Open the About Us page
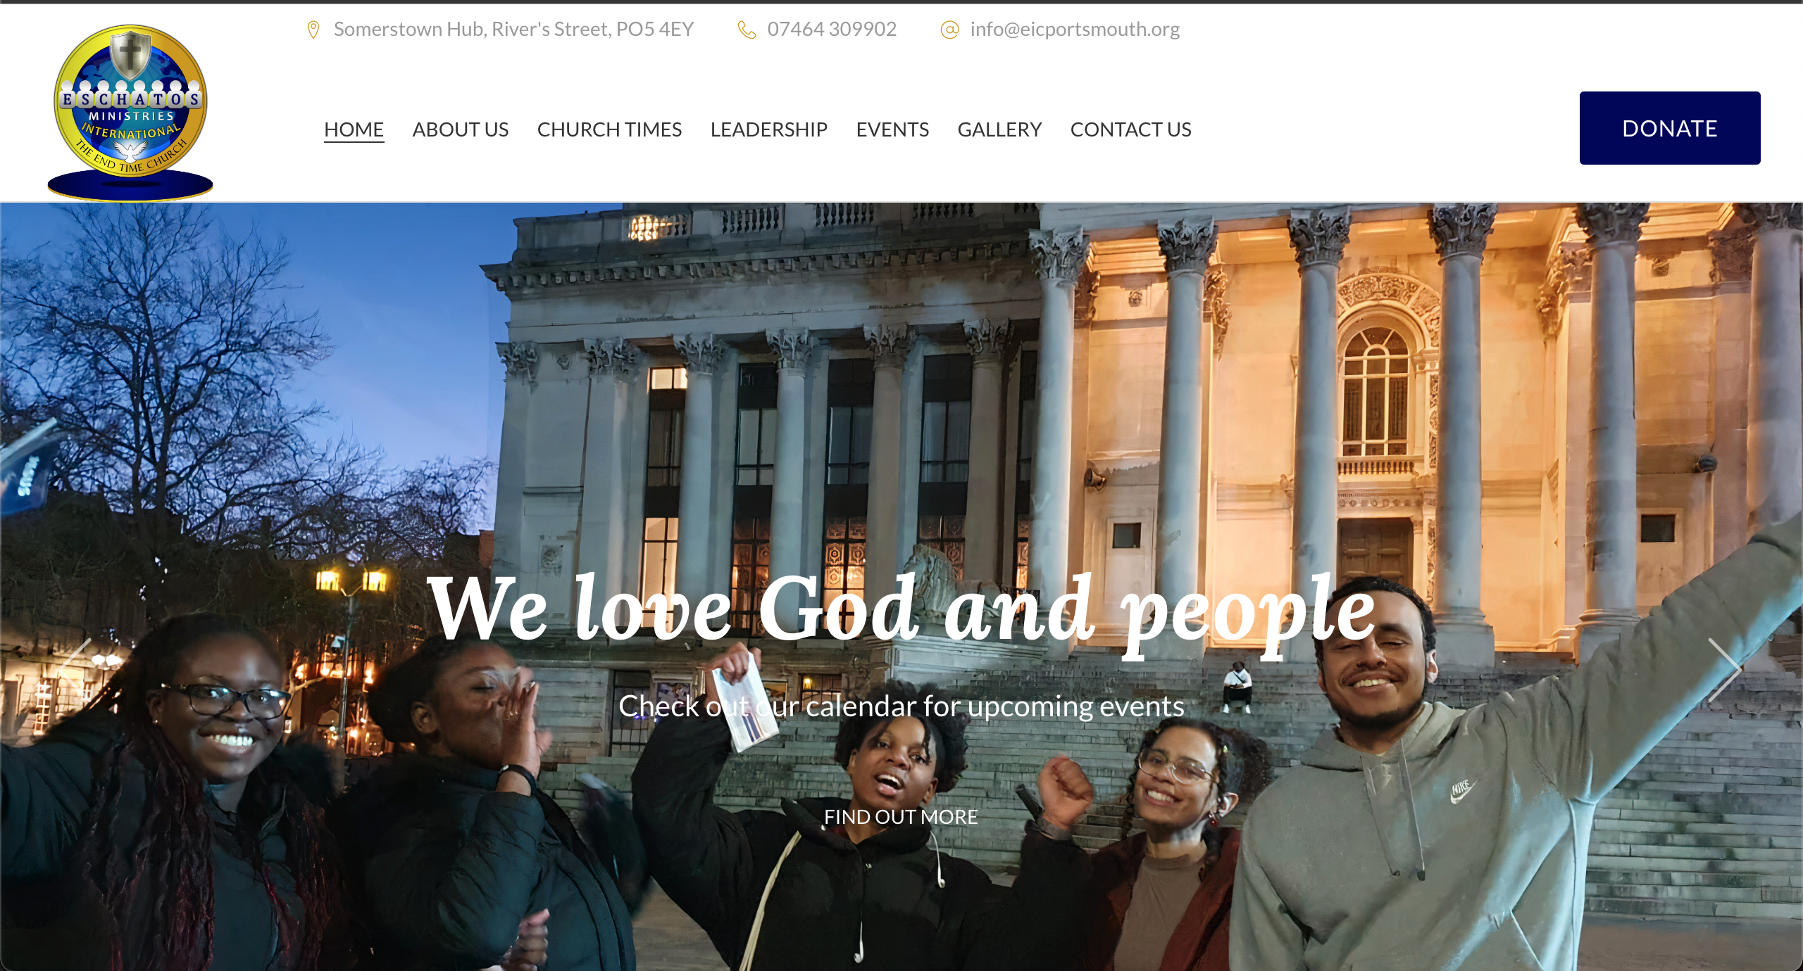This screenshot has height=971, width=1803. (x=461, y=129)
